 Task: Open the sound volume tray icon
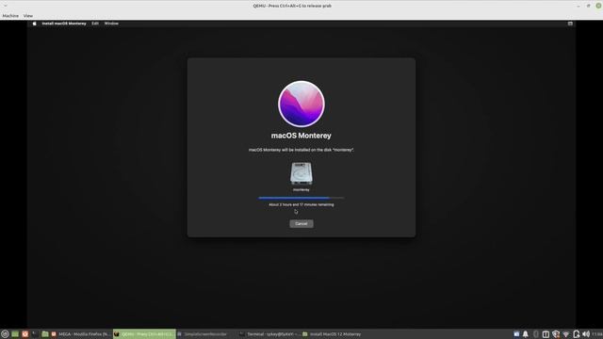click(586, 334)
